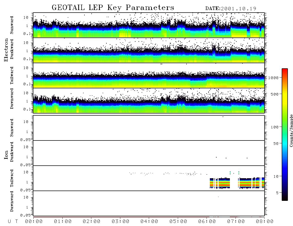Click the Ion Tailward panel label
Viewport: 293px width, 226px height.
point(12,178)
